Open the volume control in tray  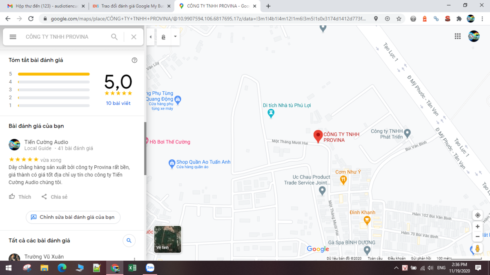coord(430,268)
